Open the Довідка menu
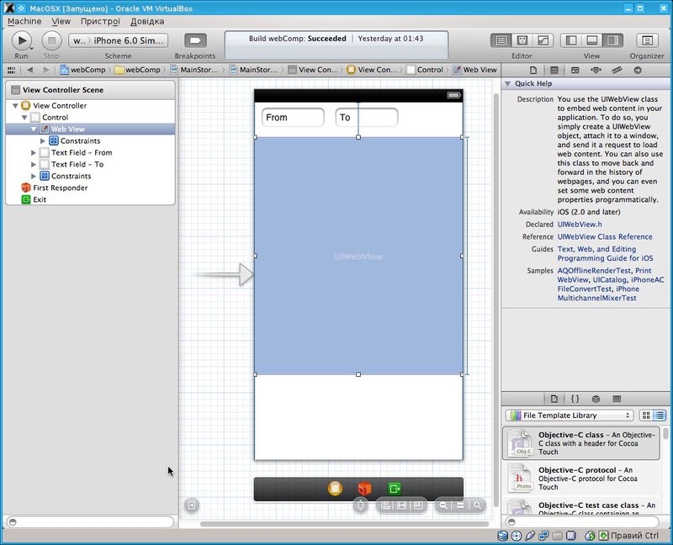The height and width of the screenshot is (545, 673). coord(147,22)
